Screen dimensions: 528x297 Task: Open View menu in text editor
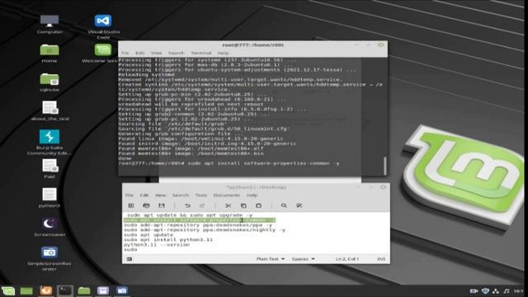click(160, 195)
